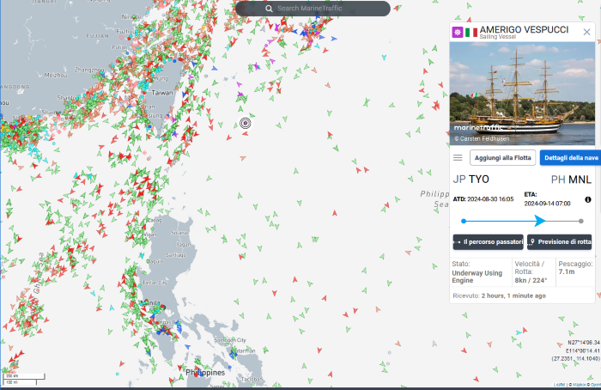Click the map coordinates readout
The height and width of the screenshot is (390, 601).
pos(575,350)
